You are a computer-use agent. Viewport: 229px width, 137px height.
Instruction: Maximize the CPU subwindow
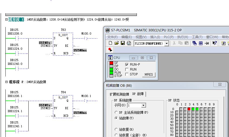click(142, 58)
